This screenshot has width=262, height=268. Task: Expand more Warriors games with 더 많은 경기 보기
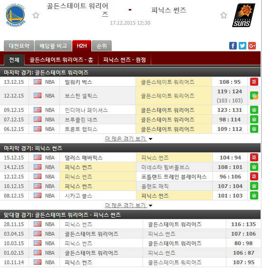point(128,139)
